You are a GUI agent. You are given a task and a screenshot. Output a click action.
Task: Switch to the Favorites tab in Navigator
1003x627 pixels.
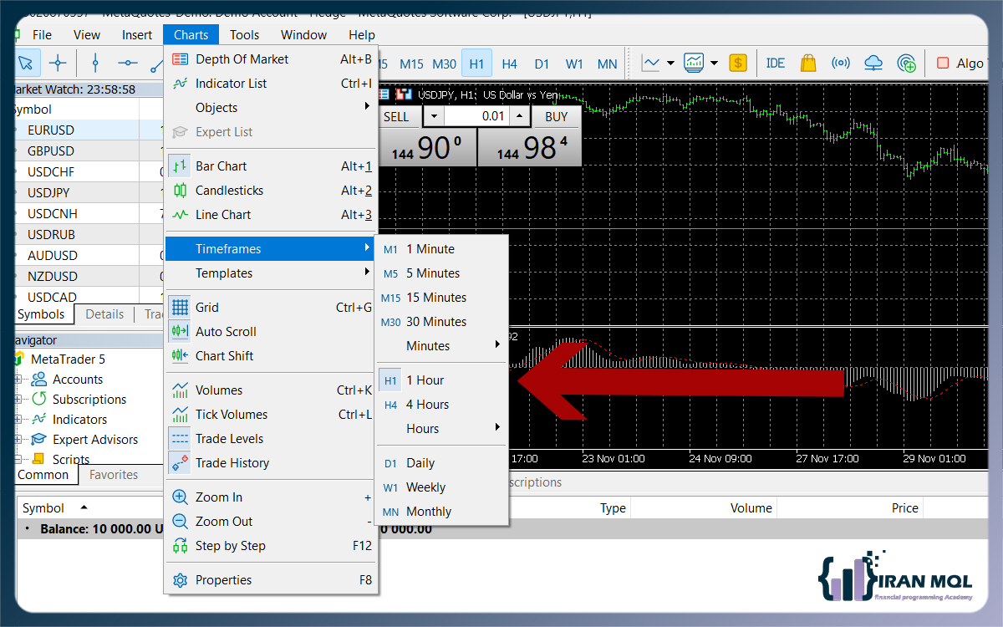(114, 475)
